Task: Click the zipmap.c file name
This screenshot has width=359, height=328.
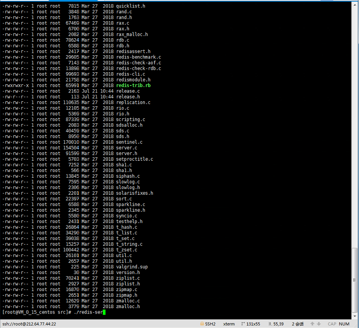Action: 126,289
